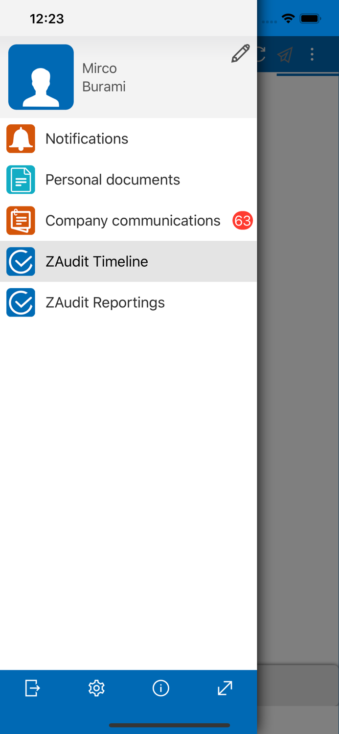Viewport: 339px width, 734px height.
Task: Open the three-dot overflow menu
Action: [312, 55]
